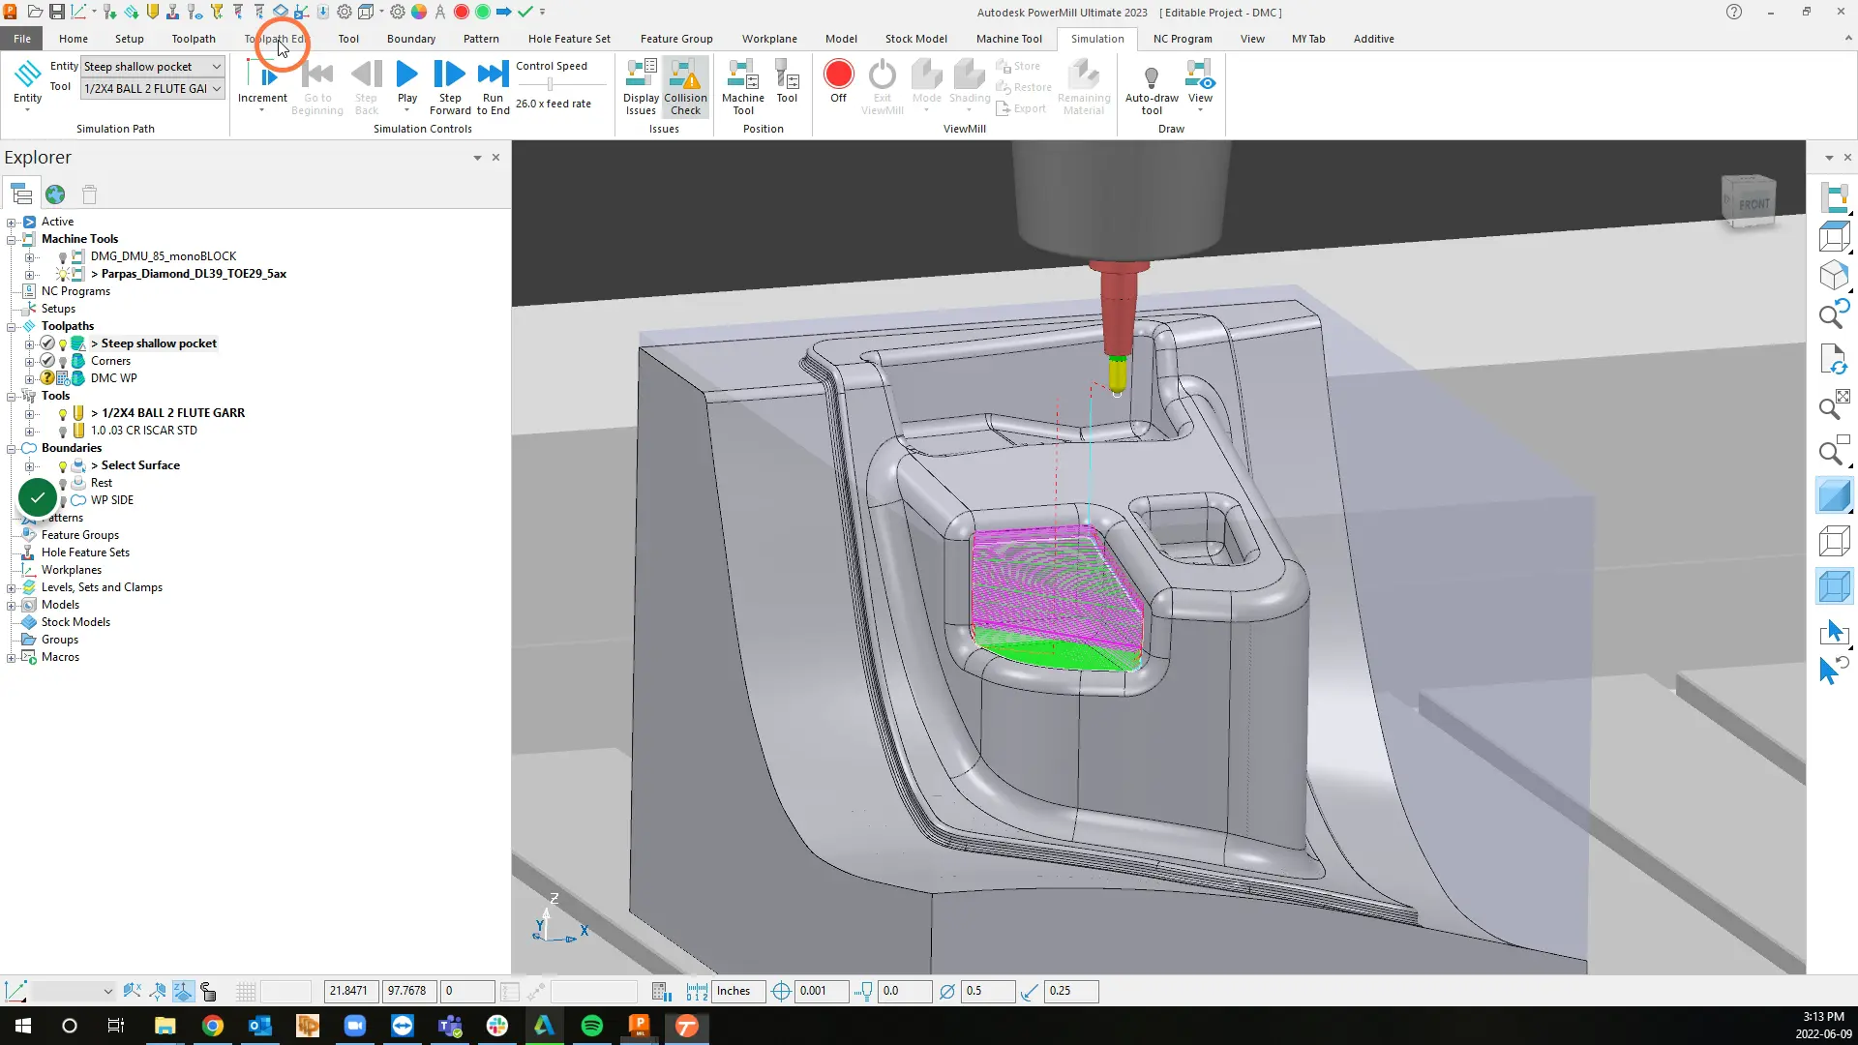This screenshot has width=1858, height=1045.
Task: Select Levels, Sets and Clamps item
Action: 102,587
